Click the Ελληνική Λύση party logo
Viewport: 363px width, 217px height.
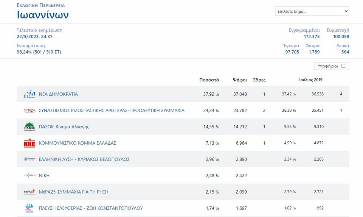29,159
